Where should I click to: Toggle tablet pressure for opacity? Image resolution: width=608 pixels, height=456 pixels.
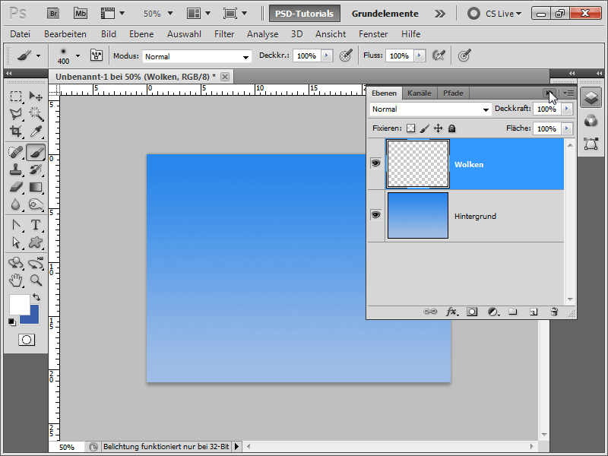pos(346,55)
